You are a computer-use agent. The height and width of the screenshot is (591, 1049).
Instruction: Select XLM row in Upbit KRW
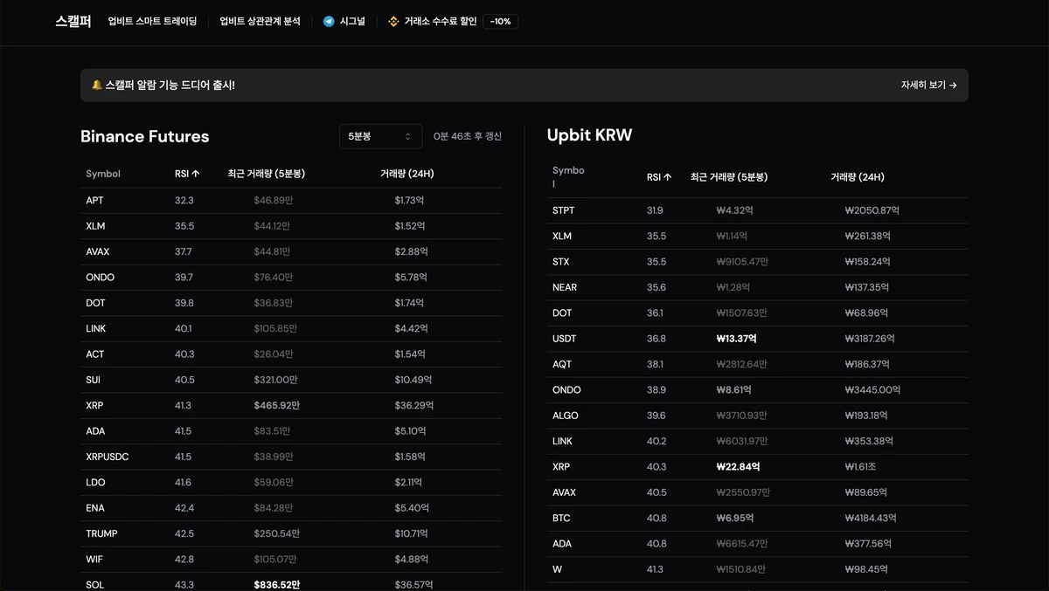758,236
